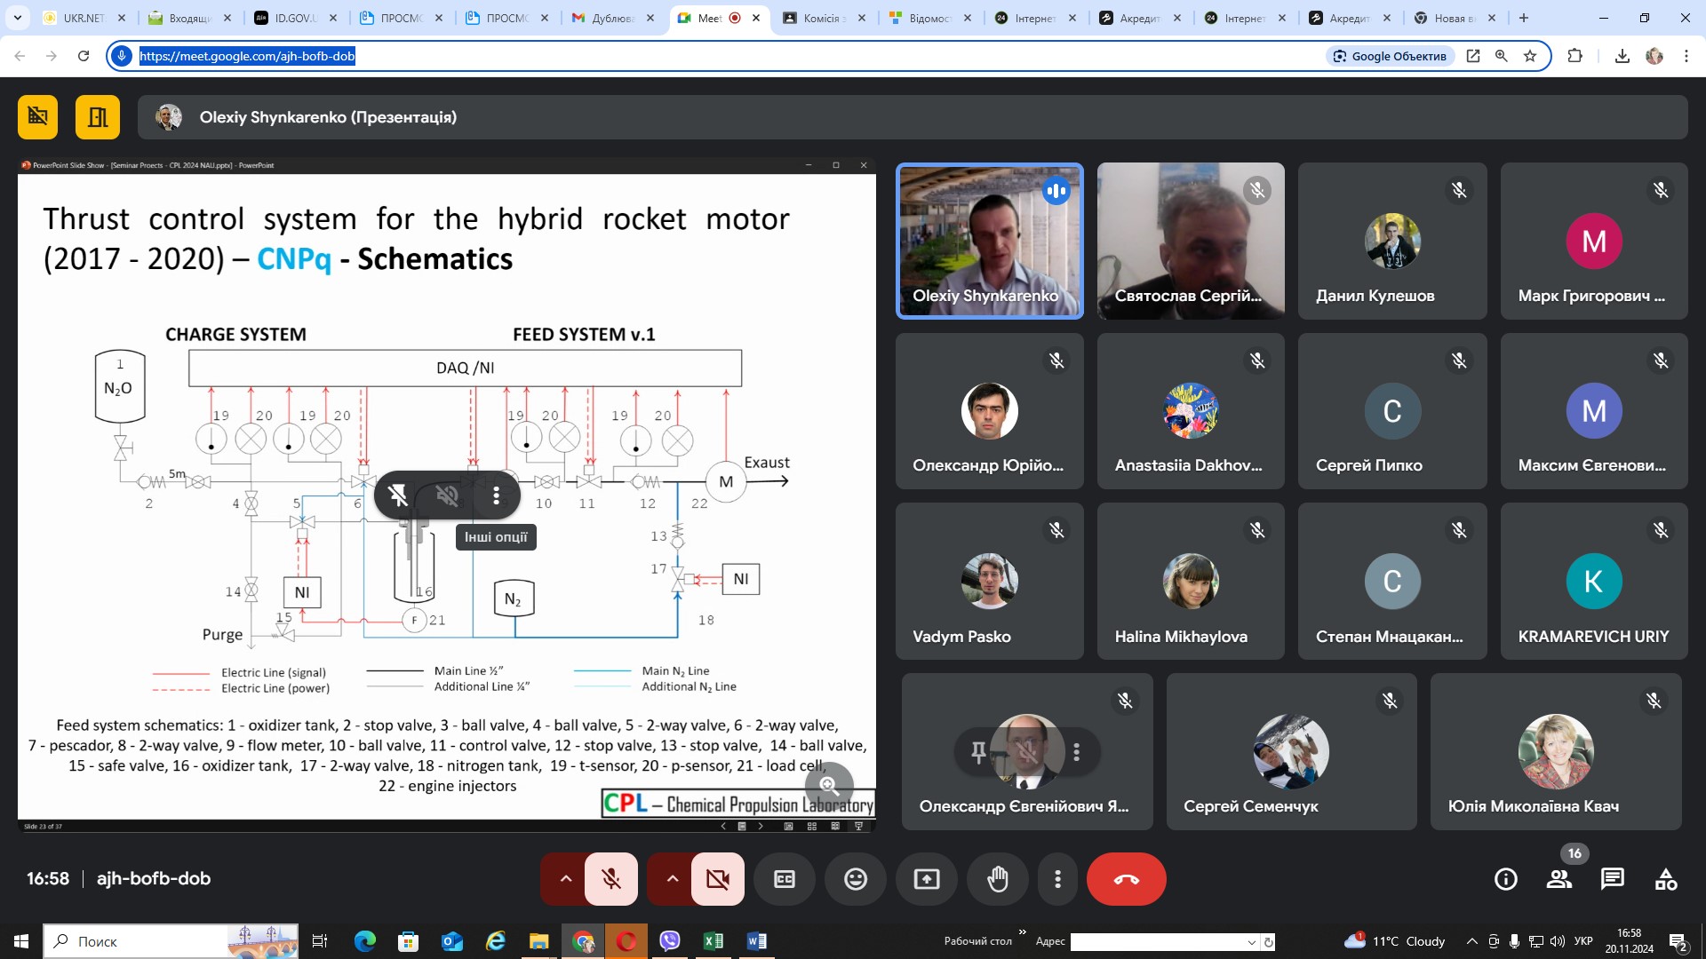Unmute the microphone
The image size is (1706, 959).
[x=611, y=879]
